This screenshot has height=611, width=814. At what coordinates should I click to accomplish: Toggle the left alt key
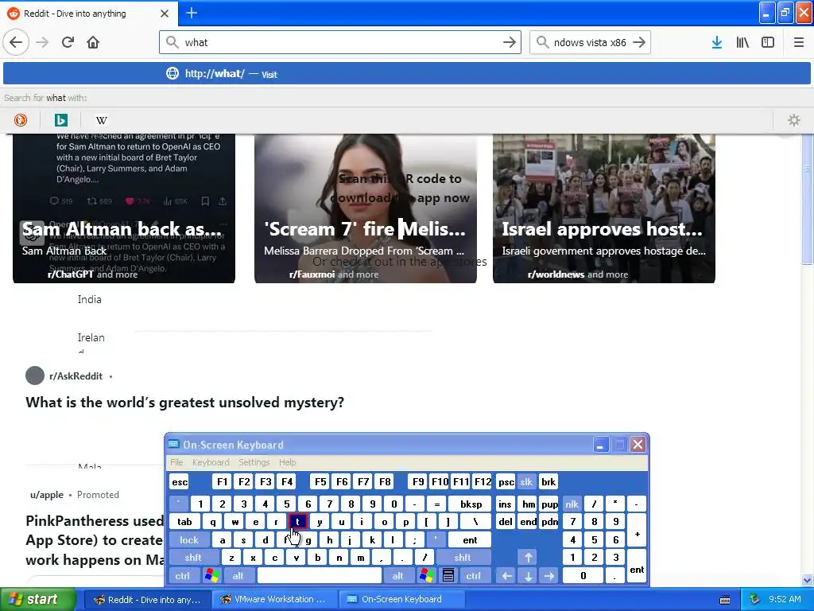[238, 576]
